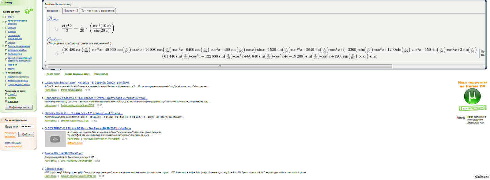
Task: Check the 'Англоязычные сайты' checkbox
Action: (6, 81)
